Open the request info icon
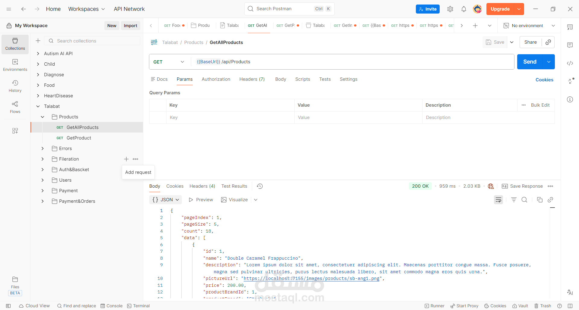Image resolution: width=579 pixels, height=310 pixels. pyautogui.click(x=570, y=99)
